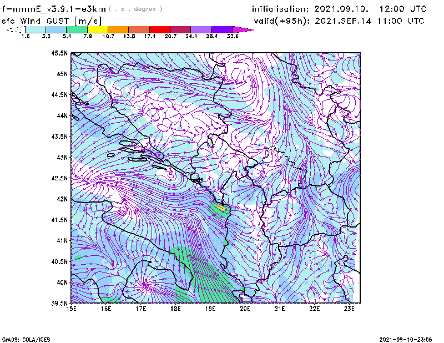Click the latitude label 42N
Image resolution: width=444 pixels, height=343 pixels.
62,199
